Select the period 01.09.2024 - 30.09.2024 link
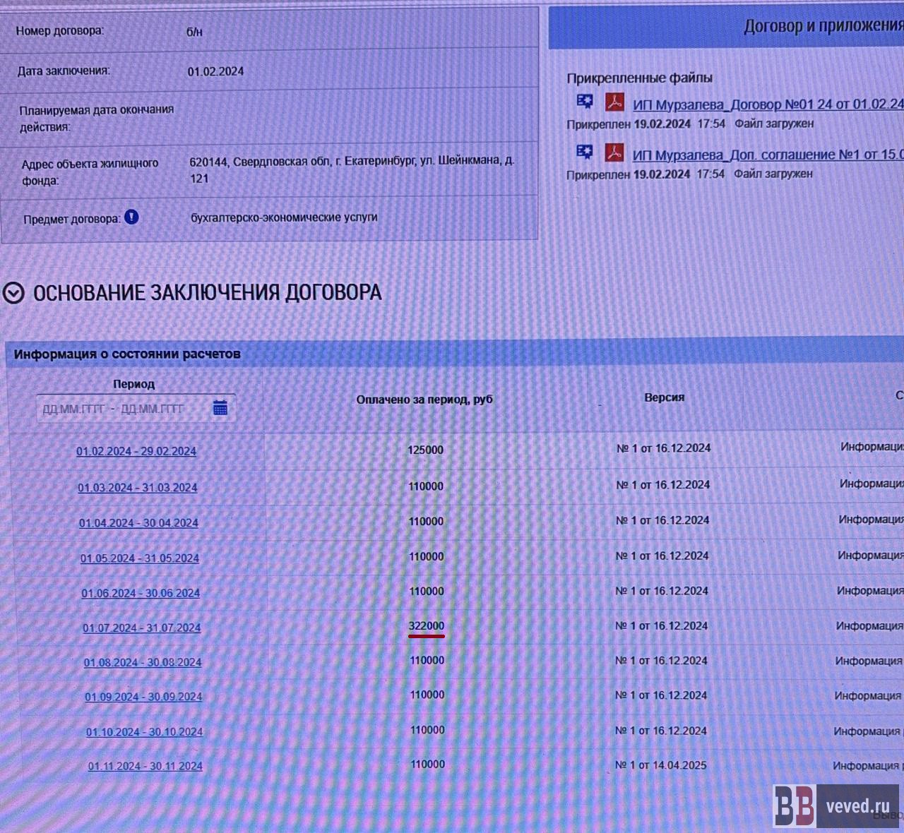 pyautogui.click(x=143, y=697)
